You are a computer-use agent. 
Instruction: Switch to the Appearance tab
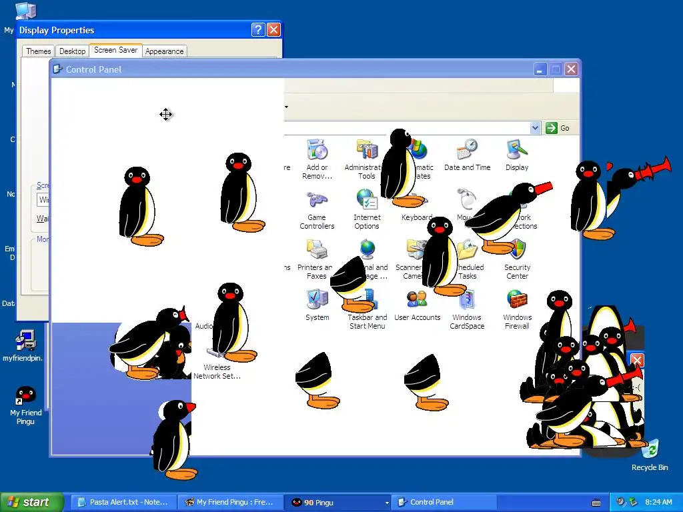[164, 51]
